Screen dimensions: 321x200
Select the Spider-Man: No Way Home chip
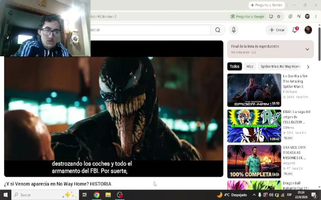point(280,67)
